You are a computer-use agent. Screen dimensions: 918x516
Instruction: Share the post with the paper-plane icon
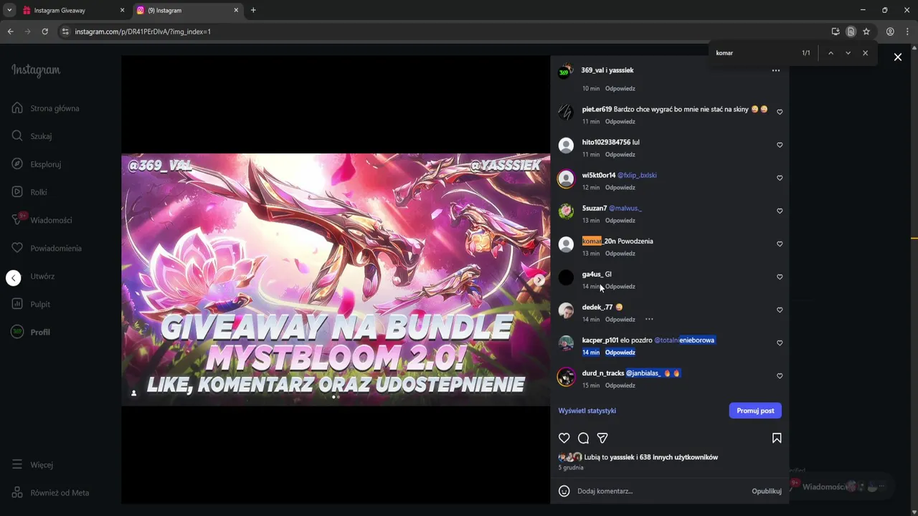pyautogui.click(x=602, y=438)
